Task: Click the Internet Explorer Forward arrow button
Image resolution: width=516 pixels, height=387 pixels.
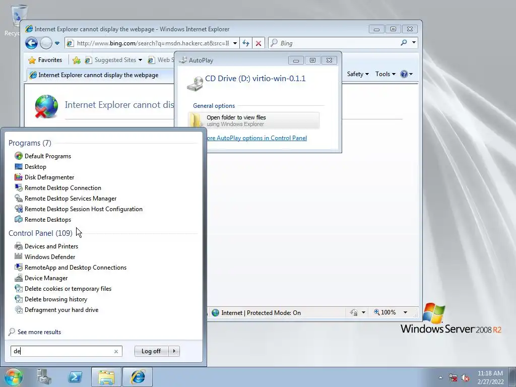Action: (x=46, y=43)
